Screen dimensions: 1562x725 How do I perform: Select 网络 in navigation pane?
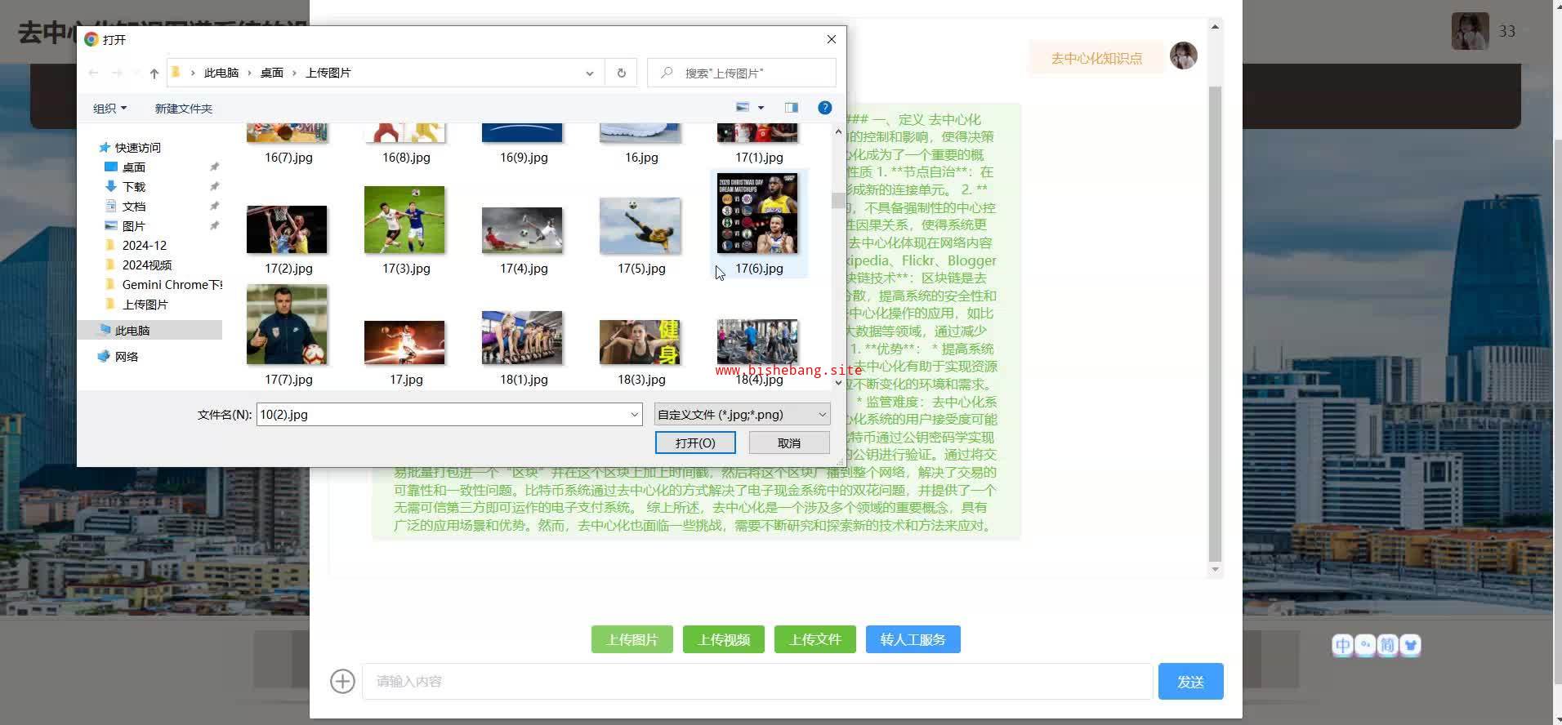[126, 357]
